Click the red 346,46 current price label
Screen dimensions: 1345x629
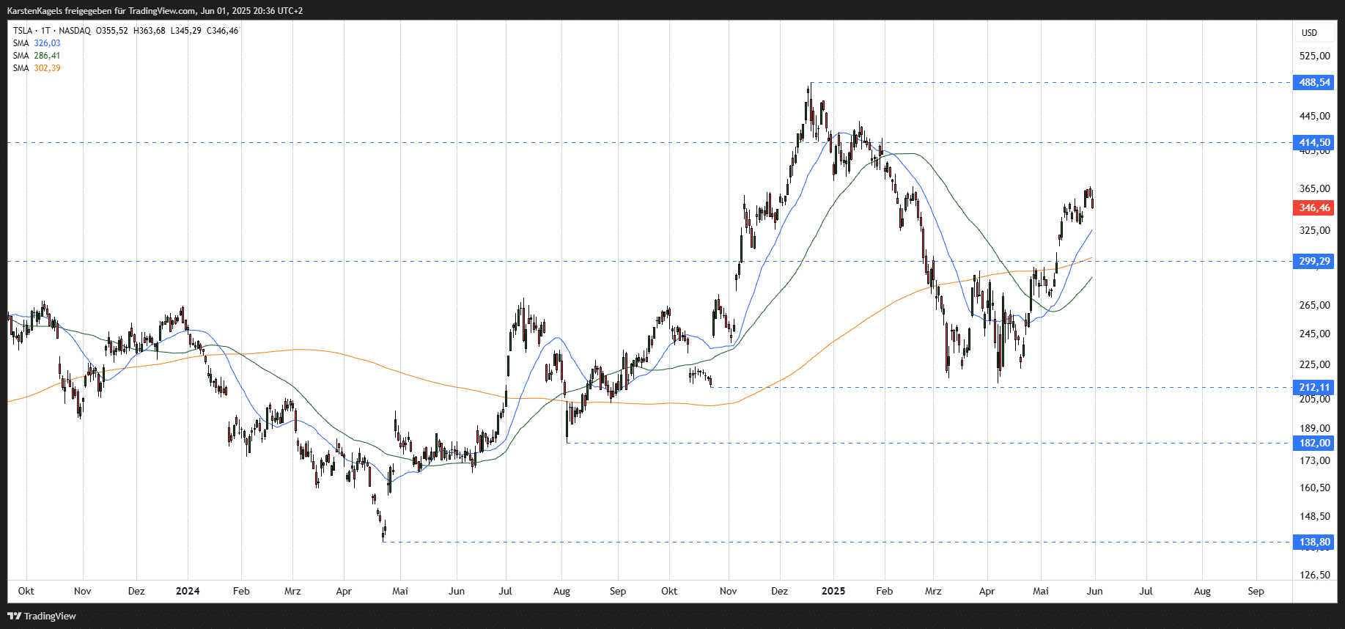(x=1313, y=207)
